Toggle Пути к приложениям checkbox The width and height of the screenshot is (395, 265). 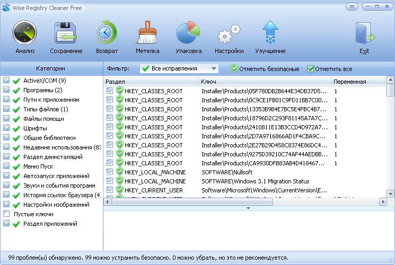(6, 100)
